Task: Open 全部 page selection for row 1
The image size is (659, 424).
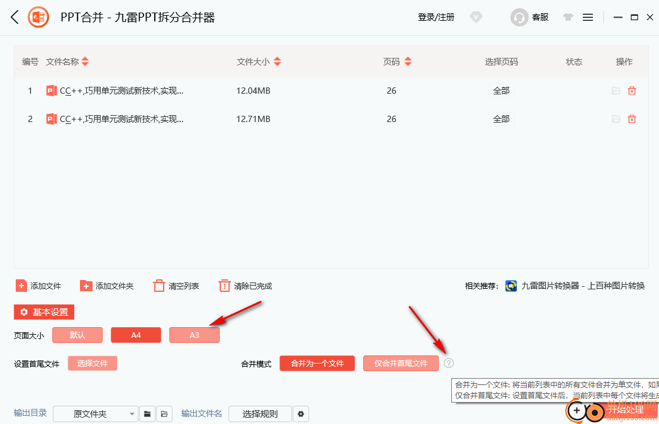Action: (x=501, y=91)
